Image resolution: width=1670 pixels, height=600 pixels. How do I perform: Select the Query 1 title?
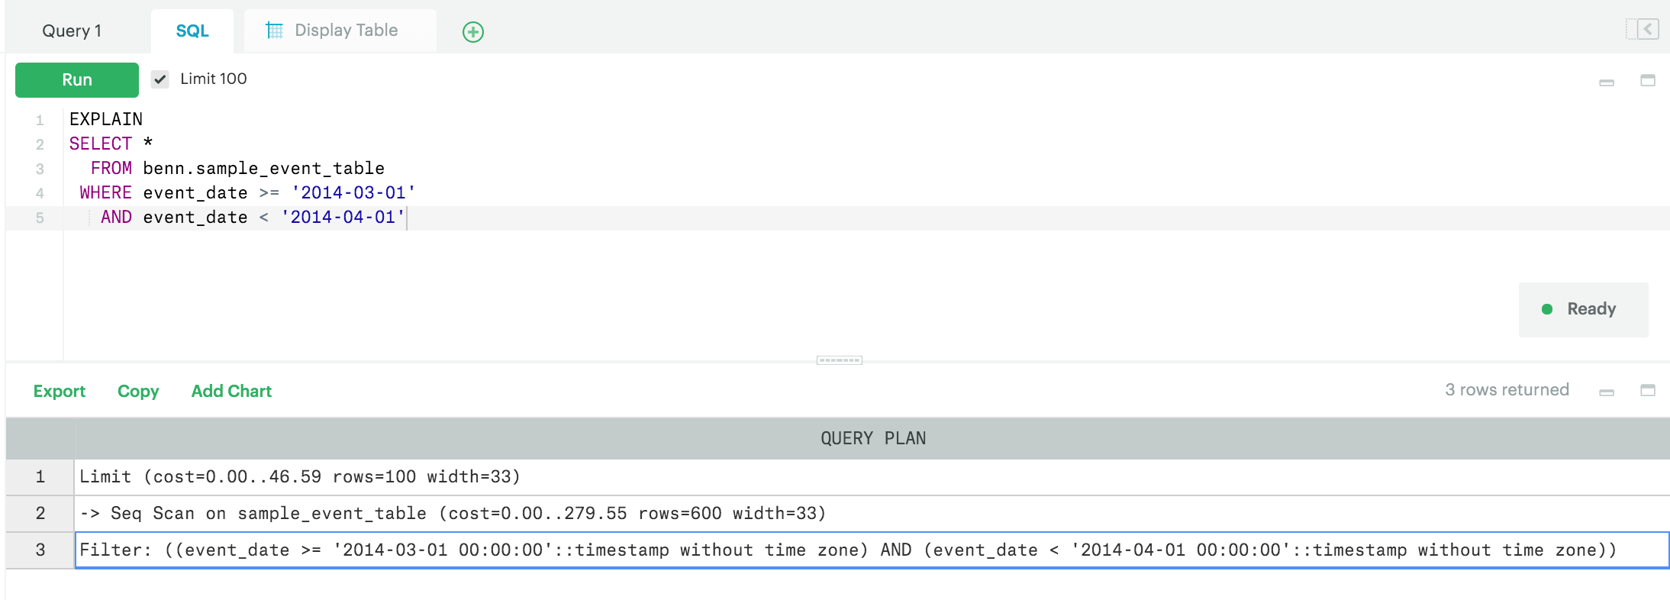click(x=72, y=31)
